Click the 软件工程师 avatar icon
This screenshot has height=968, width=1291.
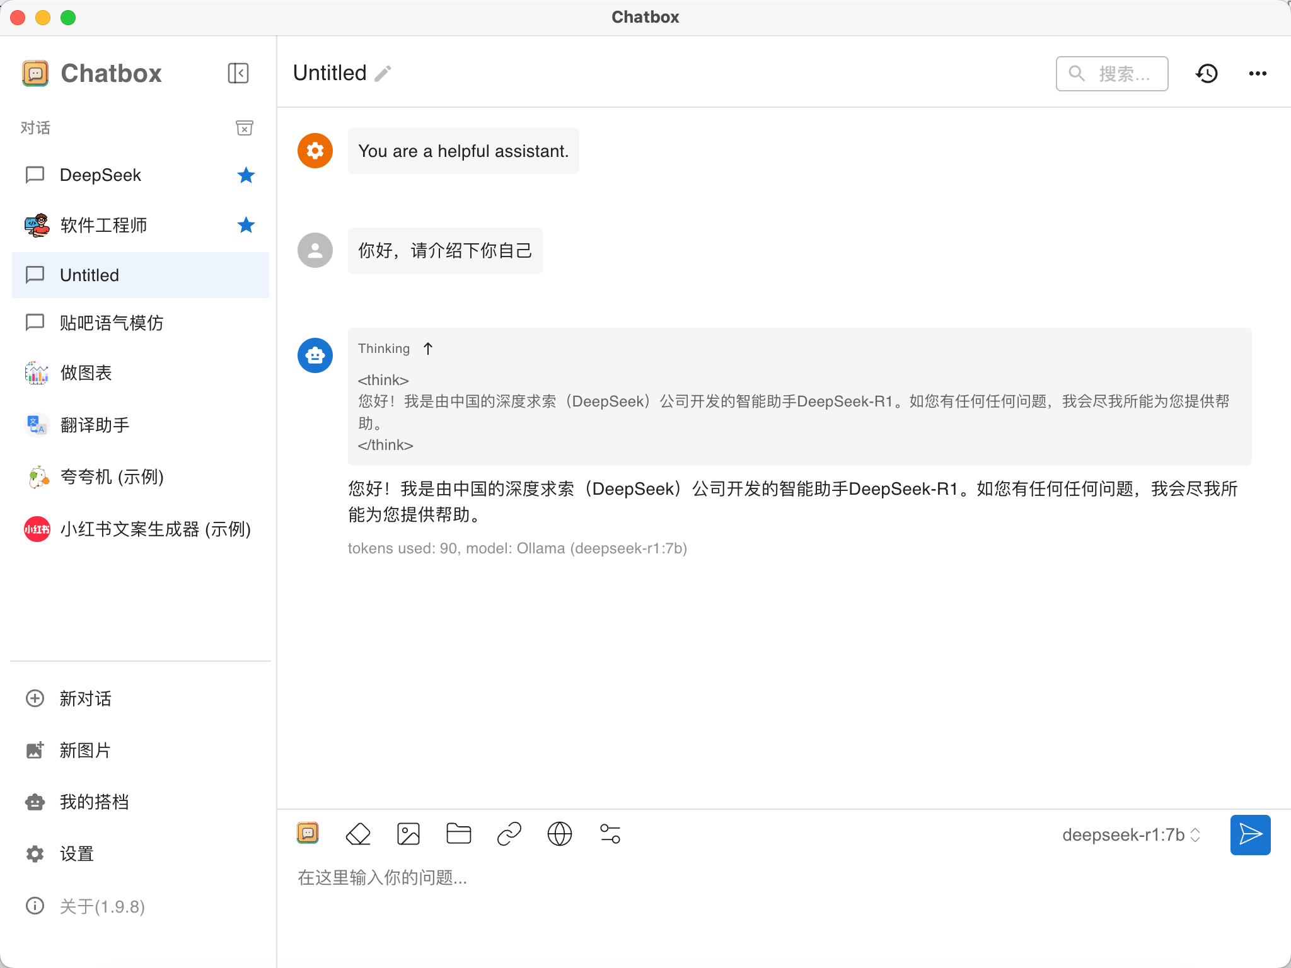click(37, 225)
